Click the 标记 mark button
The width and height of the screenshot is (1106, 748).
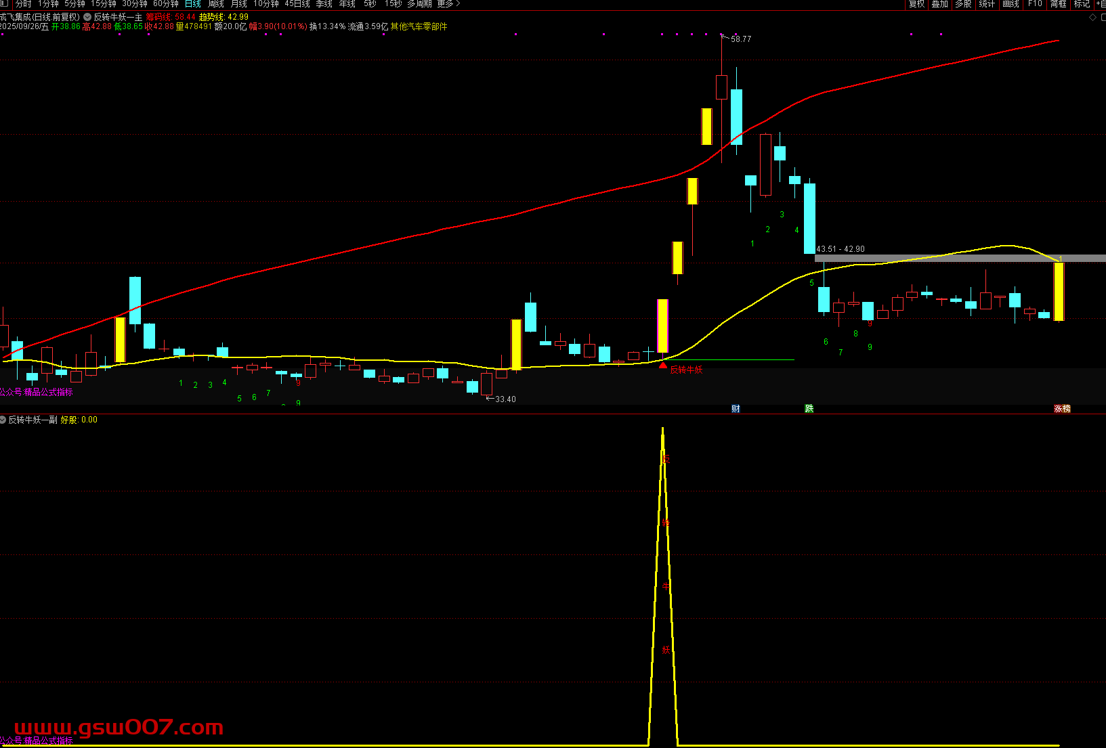pyautogui.click(x=1082, y=4)
